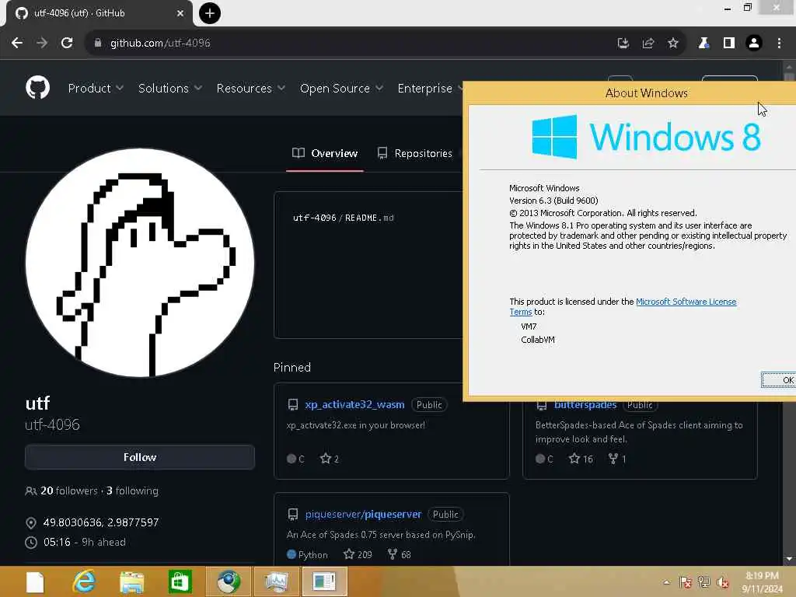Switch to the Repositories tab
This screenshot has height=597, width=796.
coord(415,153)
